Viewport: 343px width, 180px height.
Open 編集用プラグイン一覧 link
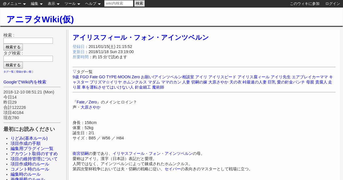[x=32, y=149]
